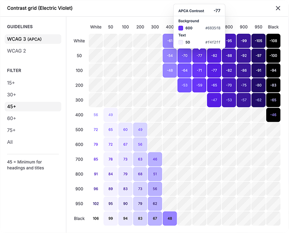Click the -105 cell in the White row
This screenshot has height=233, width=289.
tap(258, 41)
